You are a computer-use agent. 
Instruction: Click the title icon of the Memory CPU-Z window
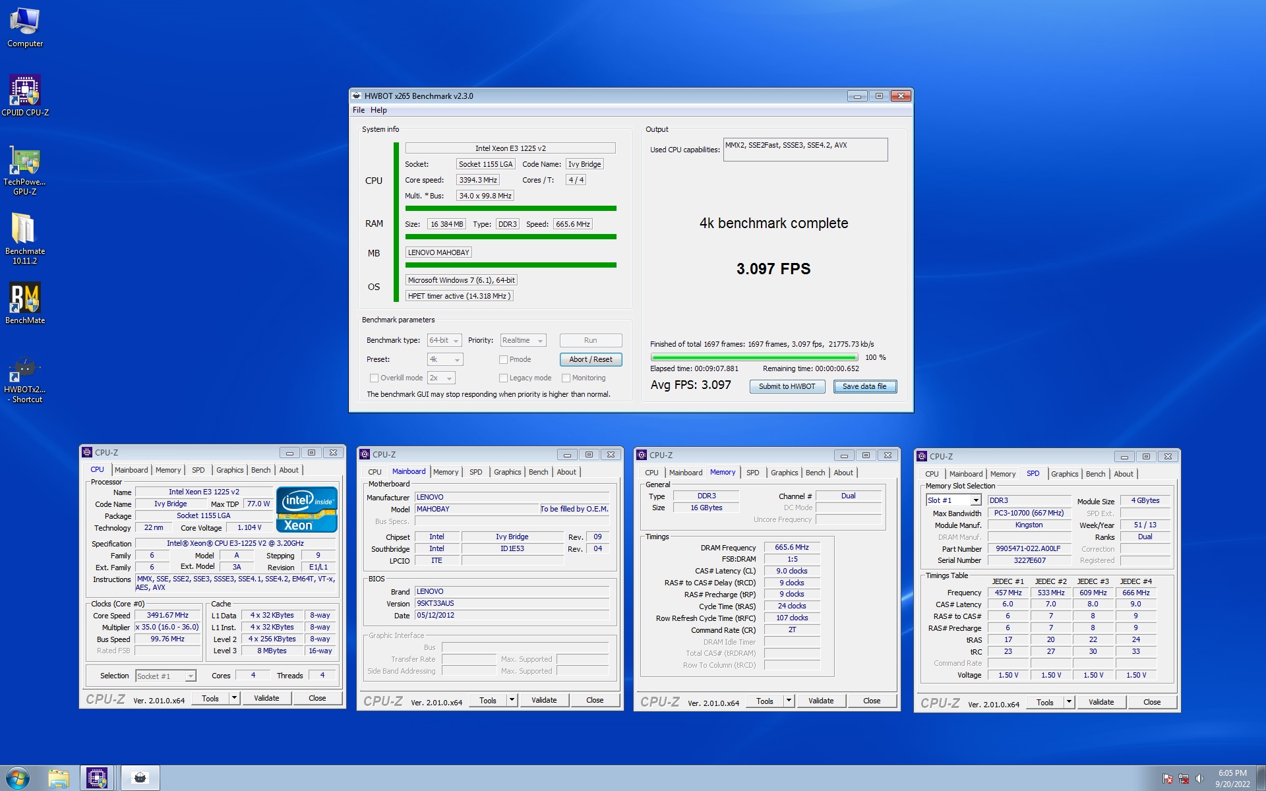642,455
